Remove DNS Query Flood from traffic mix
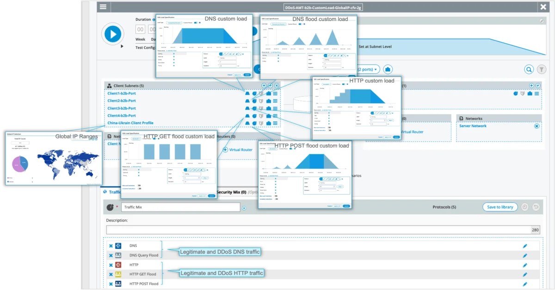The image size is (555, 290). click(111, 255)
